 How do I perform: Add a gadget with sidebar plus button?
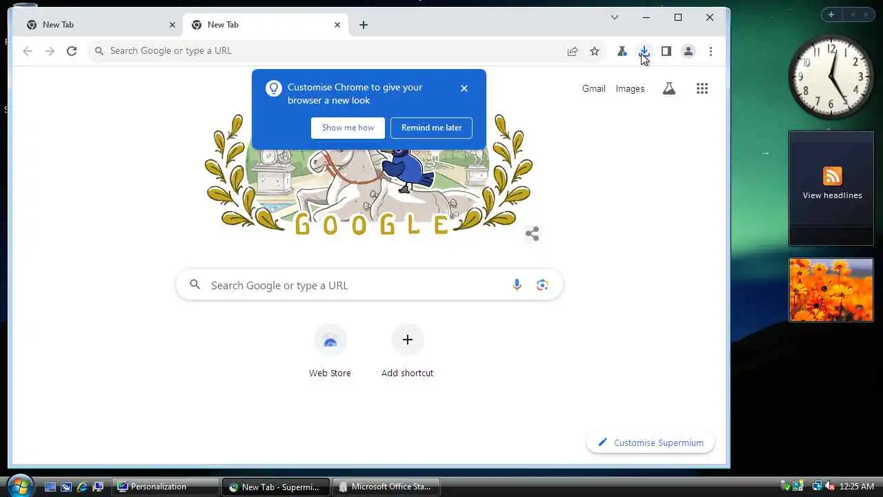pyautogui.click(x=831, y=14)
